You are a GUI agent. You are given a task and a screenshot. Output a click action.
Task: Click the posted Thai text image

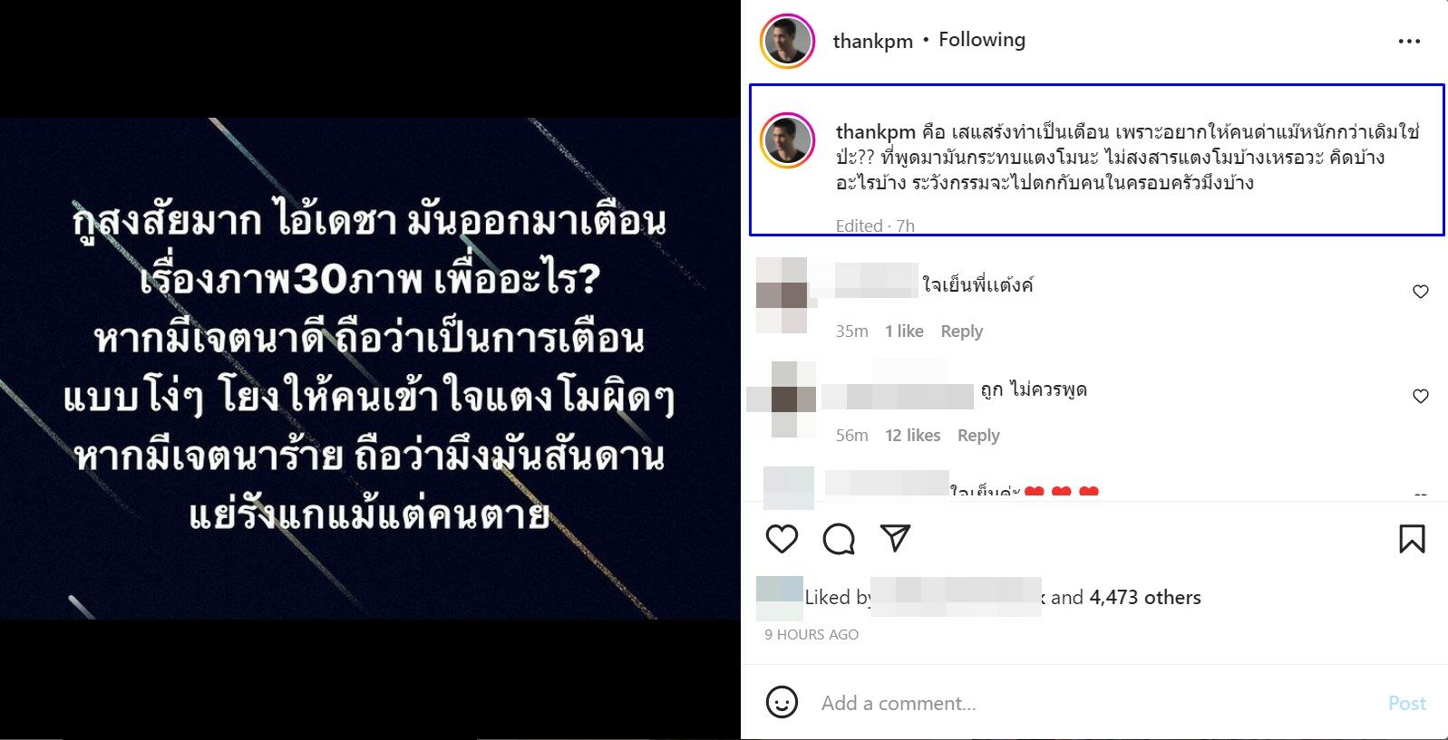click(370, 368)
